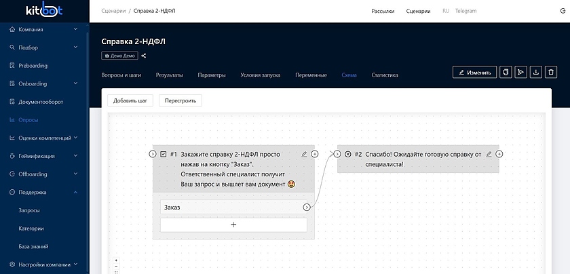
Task: Click the copy scenario icon button
Action: point(506,72)
